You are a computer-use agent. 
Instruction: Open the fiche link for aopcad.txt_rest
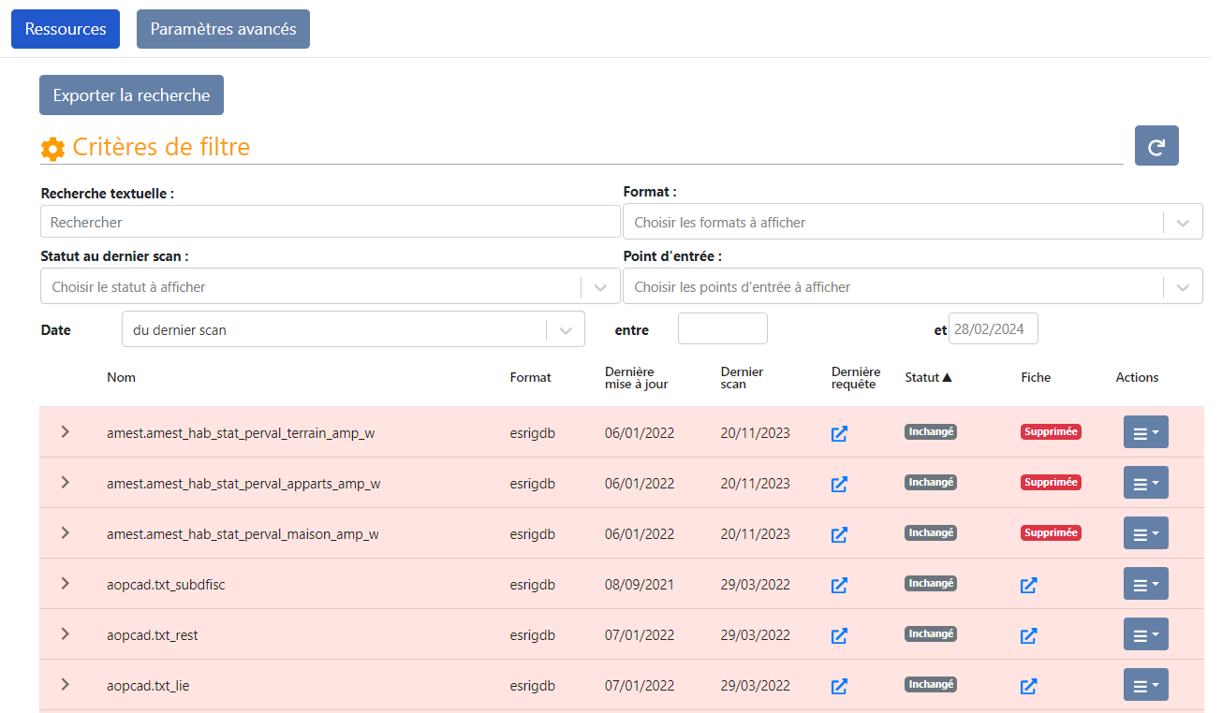(1028, 635)
